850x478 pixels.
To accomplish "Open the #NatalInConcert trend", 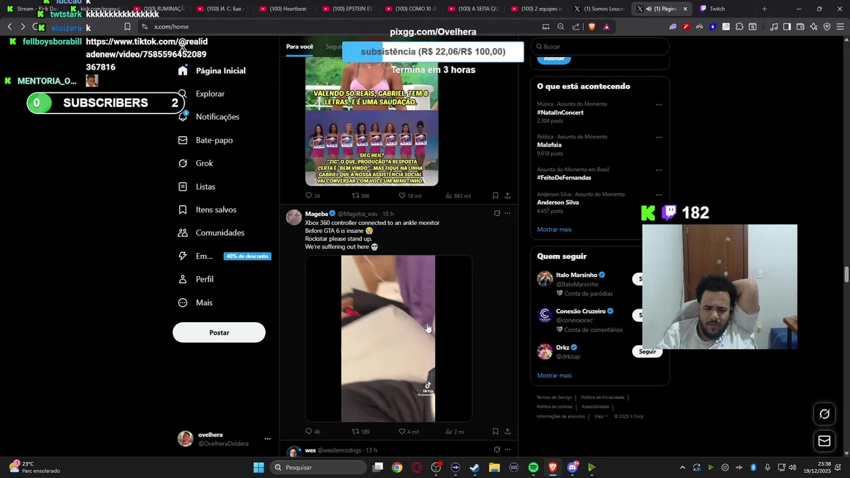I will click(x=560, y=113).
